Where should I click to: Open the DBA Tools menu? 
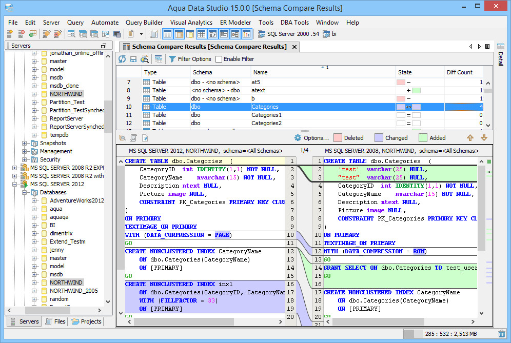click(294, 23)
